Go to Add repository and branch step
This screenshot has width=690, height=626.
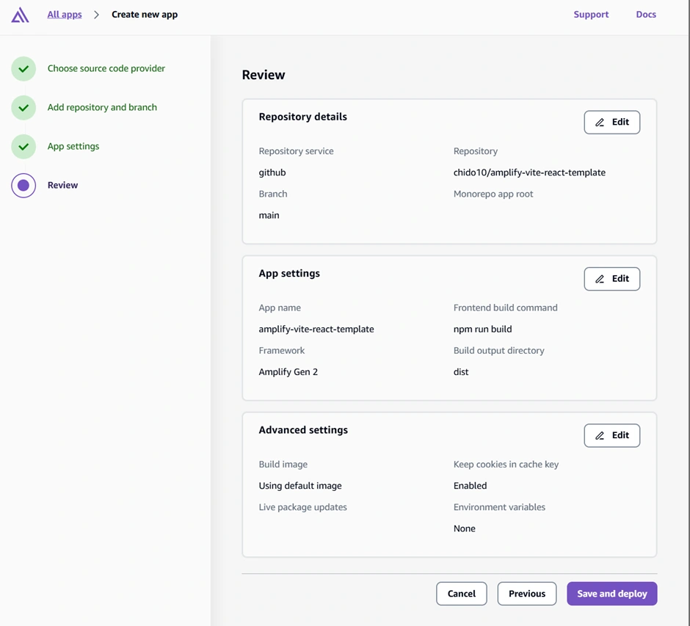coord(102,107)
